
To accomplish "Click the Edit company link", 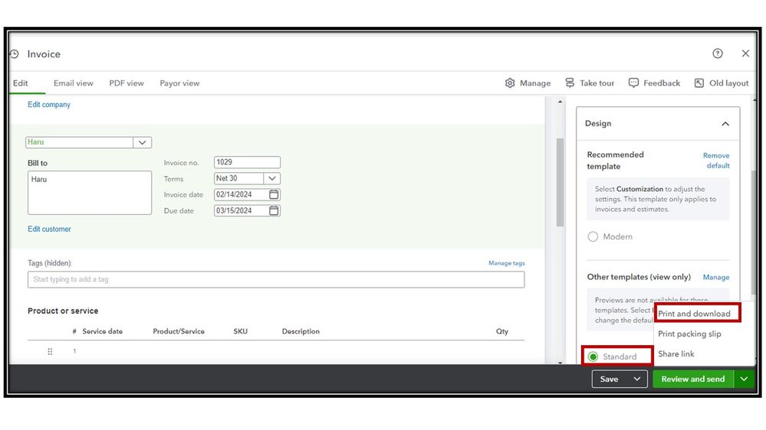I will (x=49, y=105).
